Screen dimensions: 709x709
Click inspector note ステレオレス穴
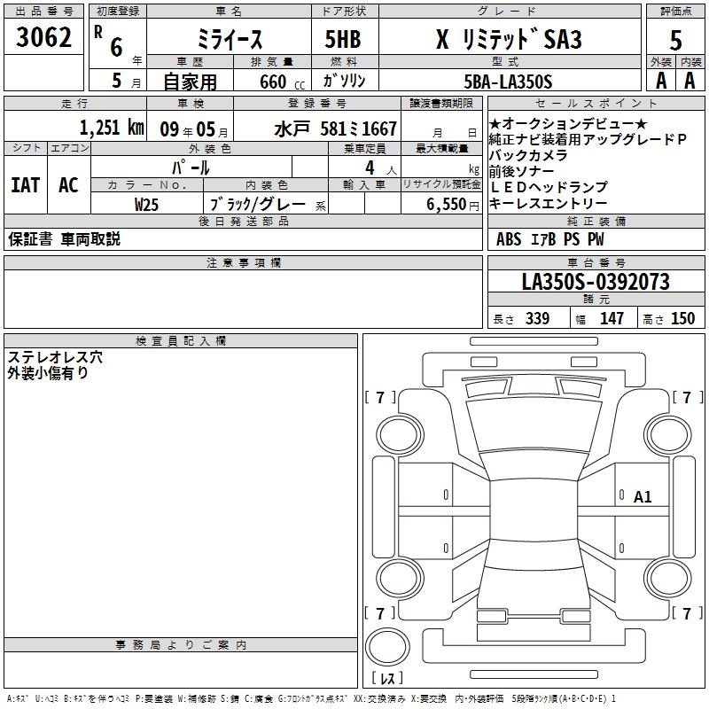pyautogui.click(x=55, y=357)
